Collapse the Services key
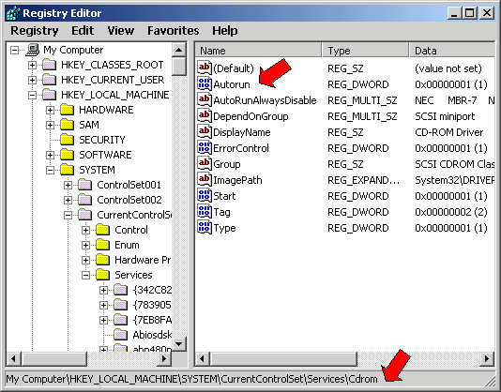Screen dimensions: 501x392 tap(85, 275)
